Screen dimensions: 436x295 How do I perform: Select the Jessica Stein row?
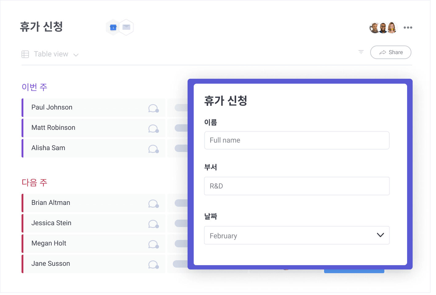[x=93, y=223]
